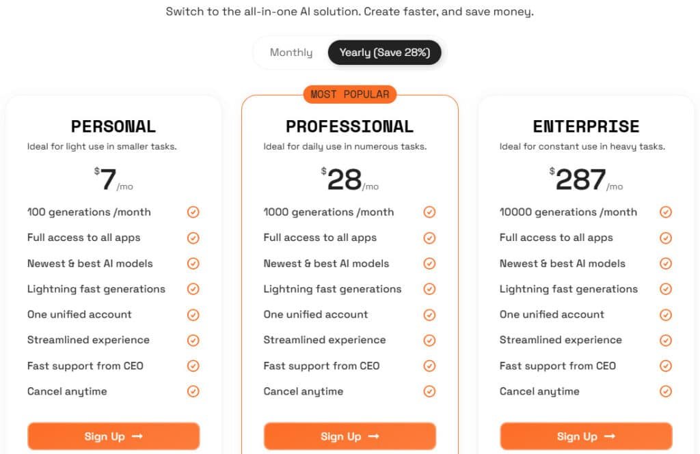This screenshot has width=700, height=454.
Task: Click the checkmark for Personal's Full access to all apps
Action: [193, 238]
